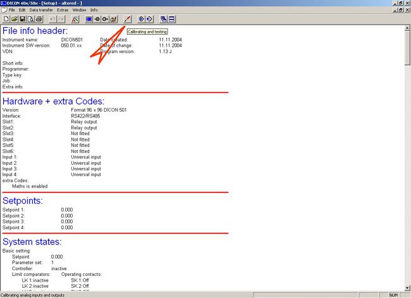Click the padlock toolbar icon
The image size is (411, 298).
[x=113, y=19]
